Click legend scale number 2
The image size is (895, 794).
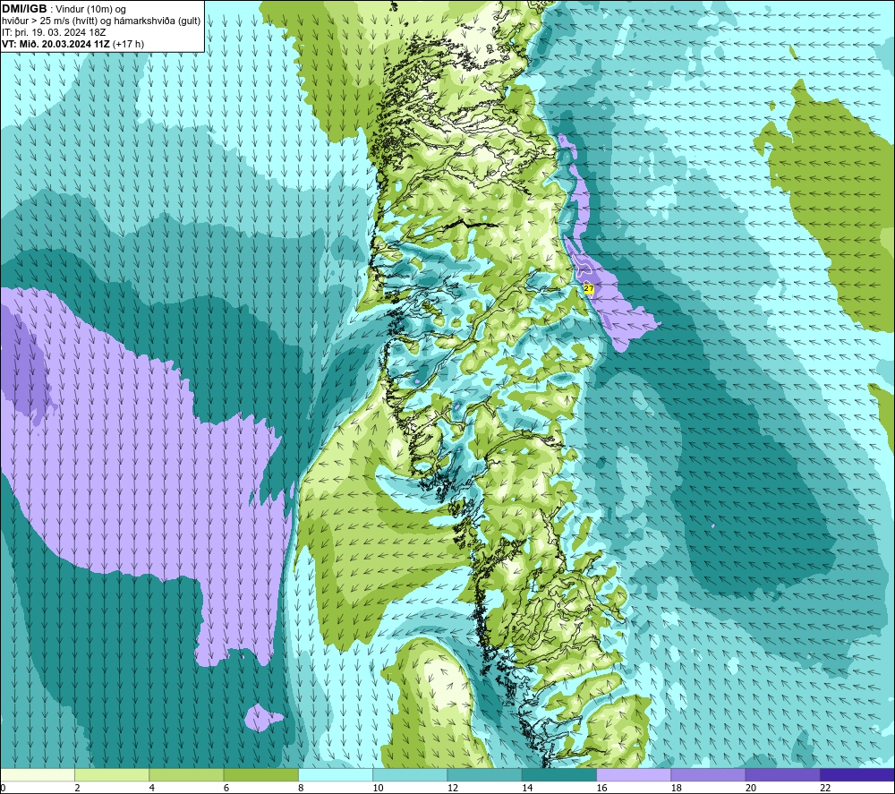77,788
